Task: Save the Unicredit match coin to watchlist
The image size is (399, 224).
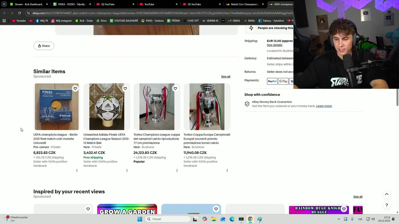Action: click(75, 89)
